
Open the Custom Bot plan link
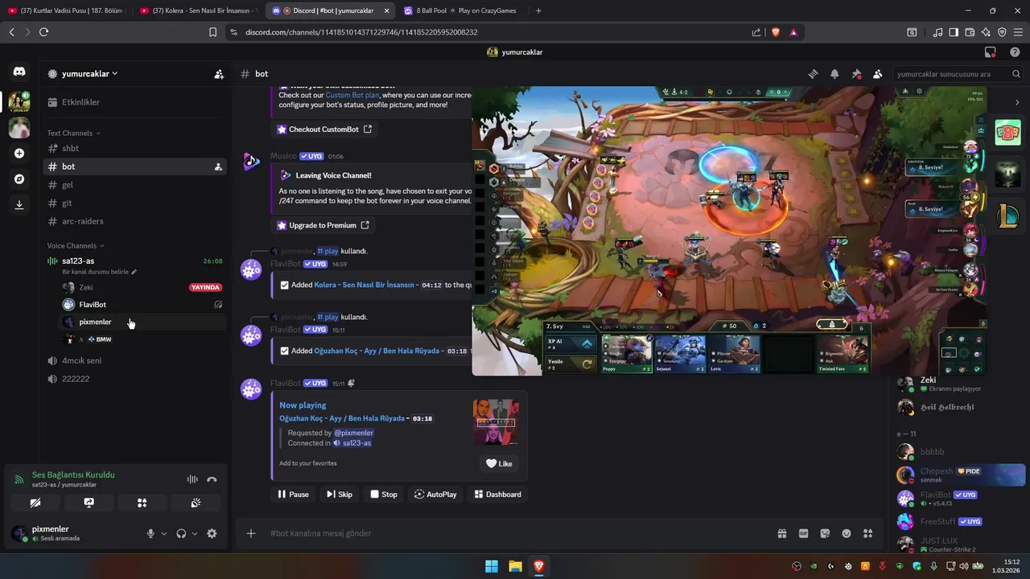click(352, 95)
